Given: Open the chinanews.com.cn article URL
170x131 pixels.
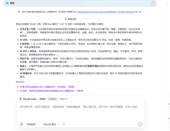Looking at the screenshot, I should (x=106, y=12).
